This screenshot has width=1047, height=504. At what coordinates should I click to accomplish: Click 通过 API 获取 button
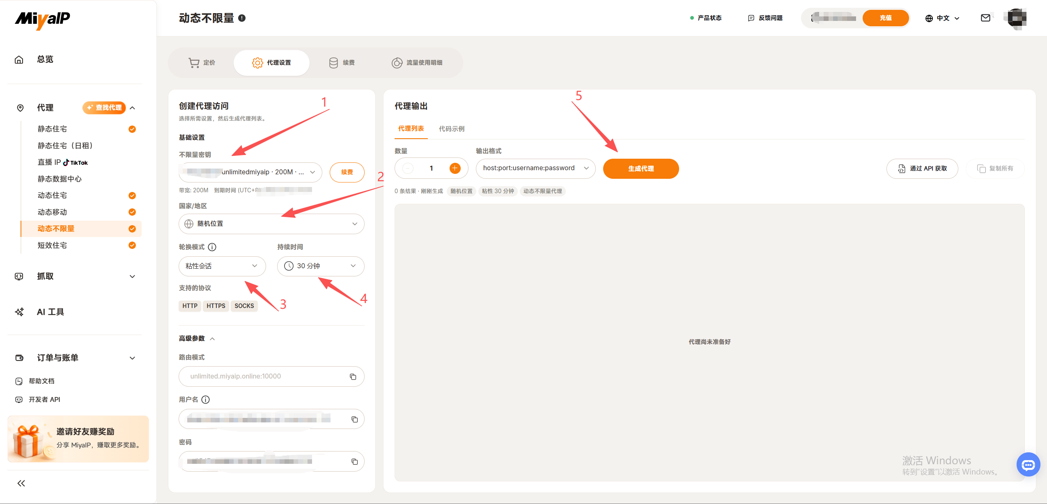pyautogui.click(x=922, y=169)
